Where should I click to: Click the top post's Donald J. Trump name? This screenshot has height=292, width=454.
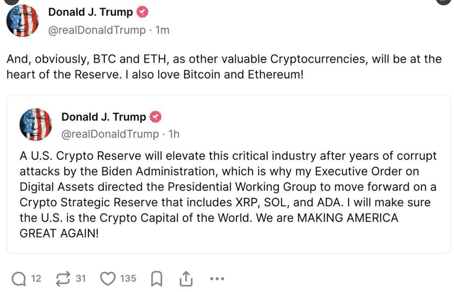pos(90,12)
